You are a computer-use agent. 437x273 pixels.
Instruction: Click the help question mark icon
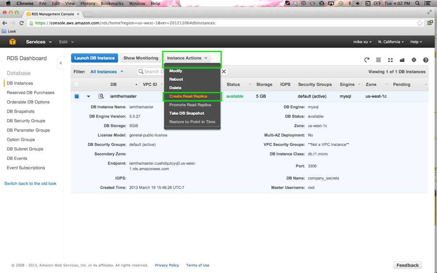(x=426, y=60)
